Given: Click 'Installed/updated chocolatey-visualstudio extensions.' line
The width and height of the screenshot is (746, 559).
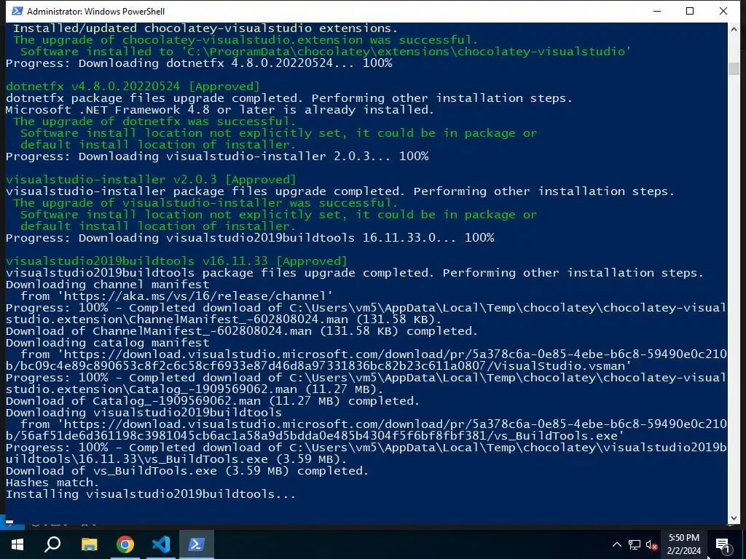Looking at the screenshot, I should click(x=205, y=28).
